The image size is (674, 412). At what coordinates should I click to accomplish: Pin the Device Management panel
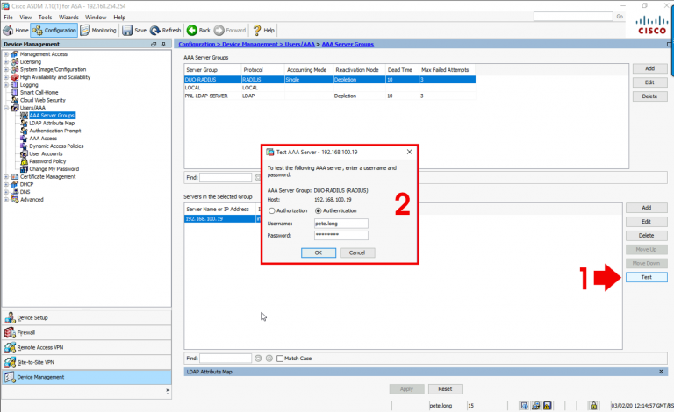(x=163, y=44)
